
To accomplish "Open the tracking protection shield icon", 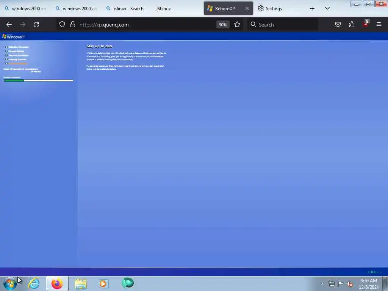I will [62, 25].
